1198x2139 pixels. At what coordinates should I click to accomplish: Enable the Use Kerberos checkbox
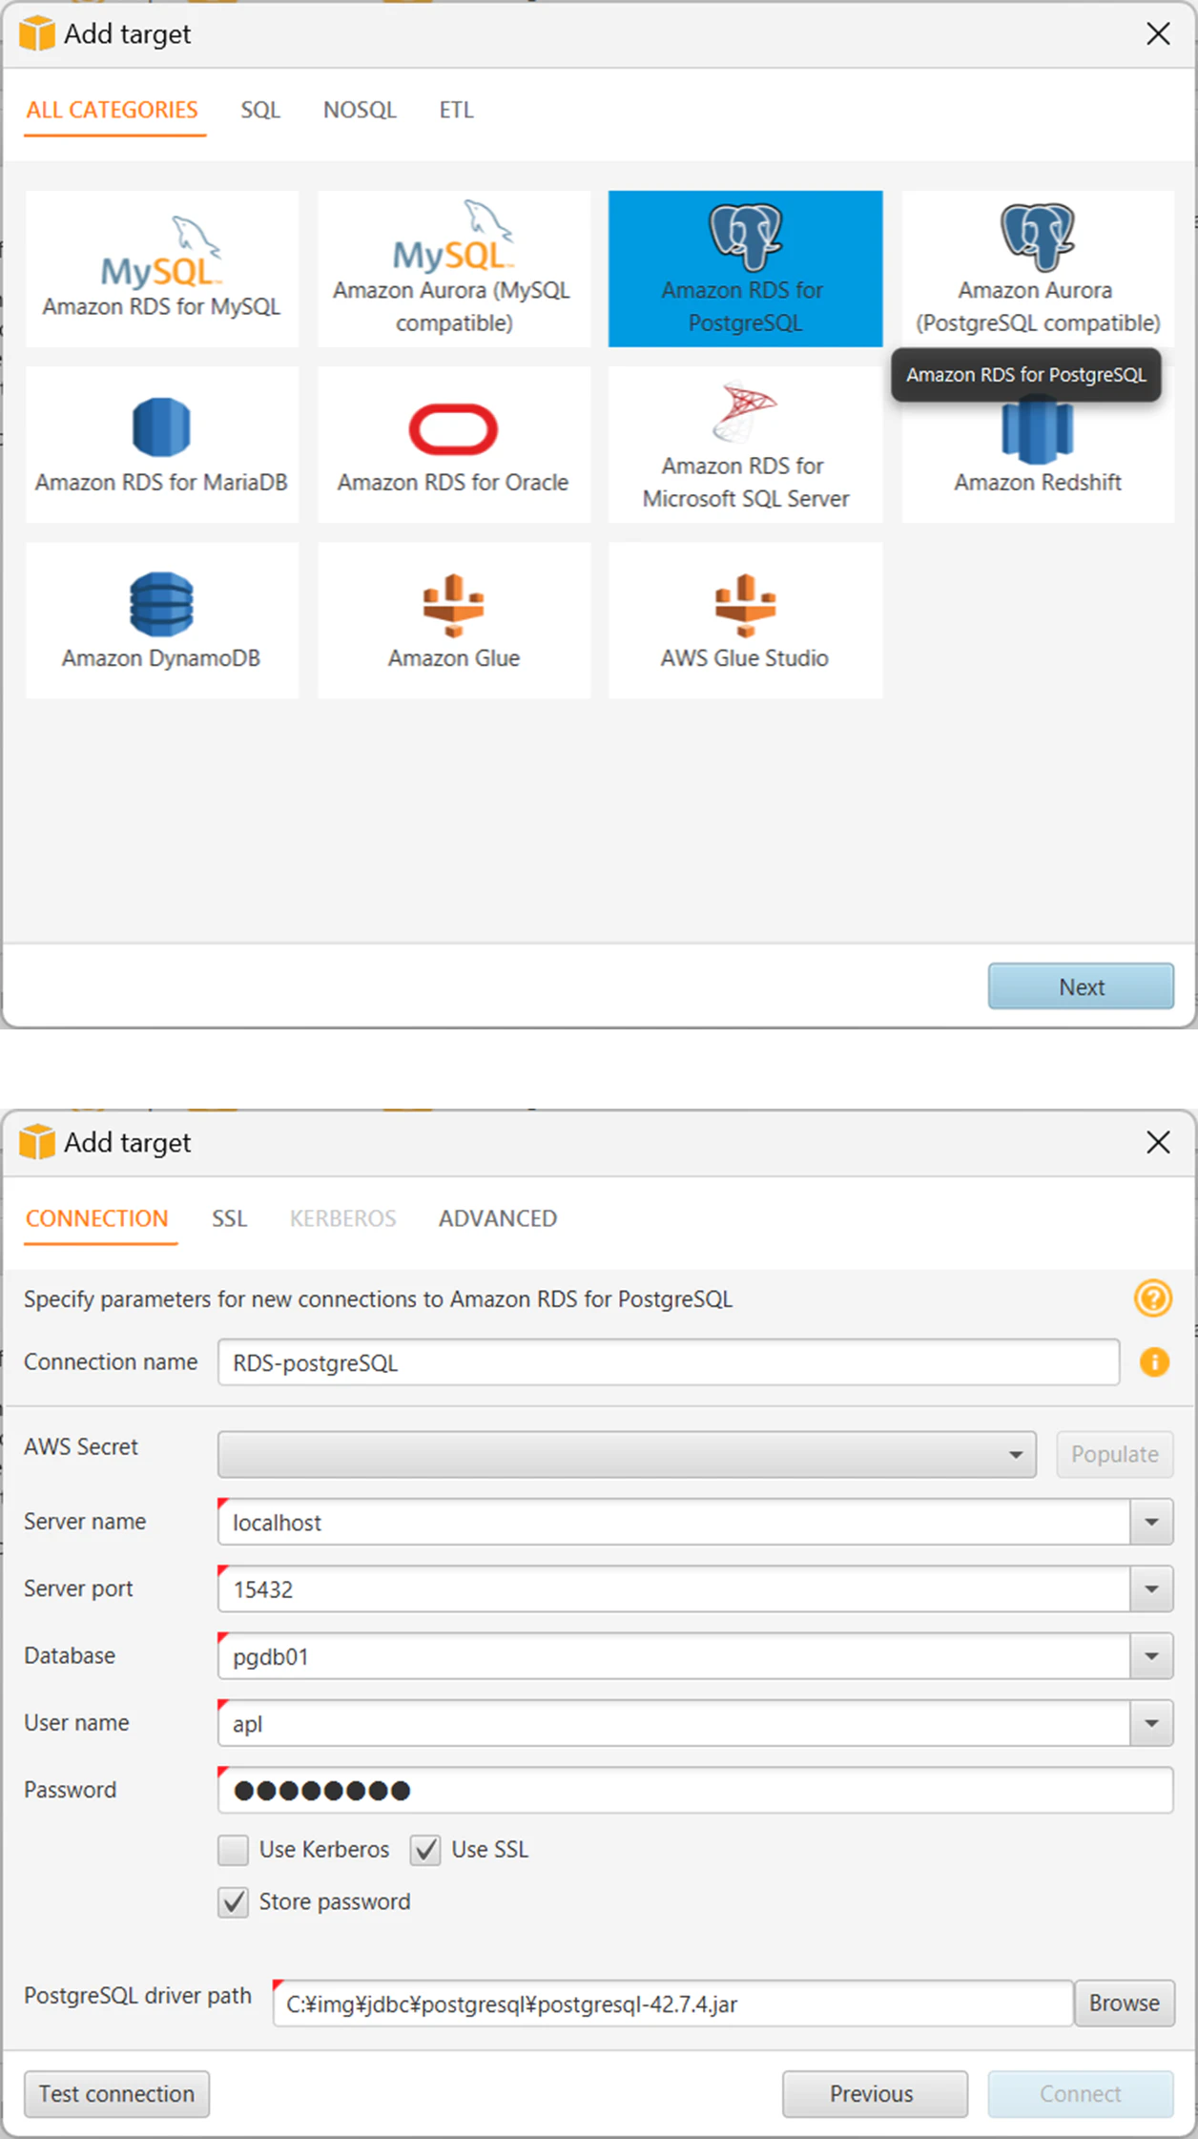[233, 1850]
